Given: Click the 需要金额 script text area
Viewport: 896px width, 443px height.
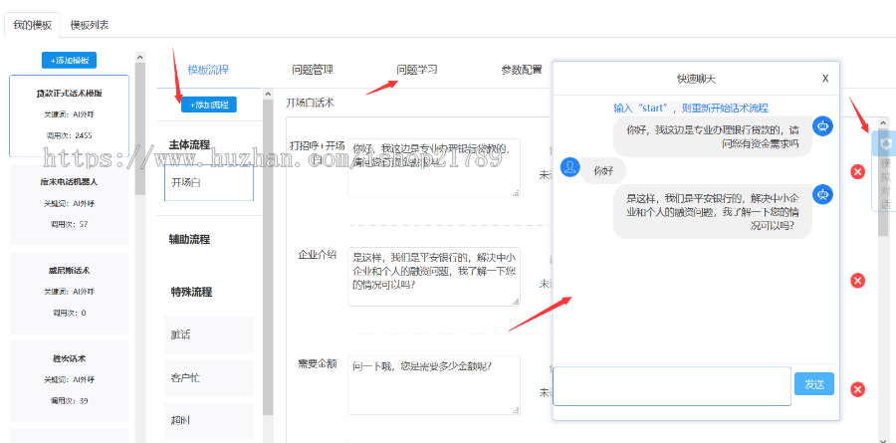Looking at the screenshot, I should 434,384.
